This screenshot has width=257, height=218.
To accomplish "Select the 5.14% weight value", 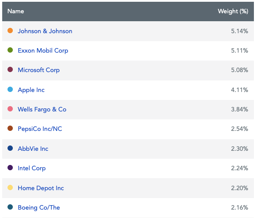I will coord(239,31).
